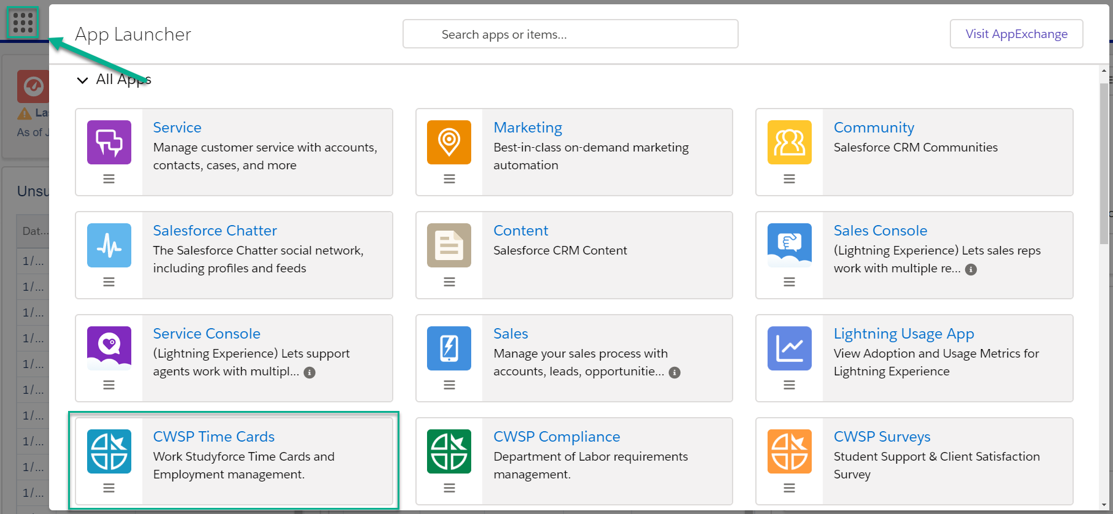Click the Sales Console title link
1113x514 pixels.
[x=880, y=231]
